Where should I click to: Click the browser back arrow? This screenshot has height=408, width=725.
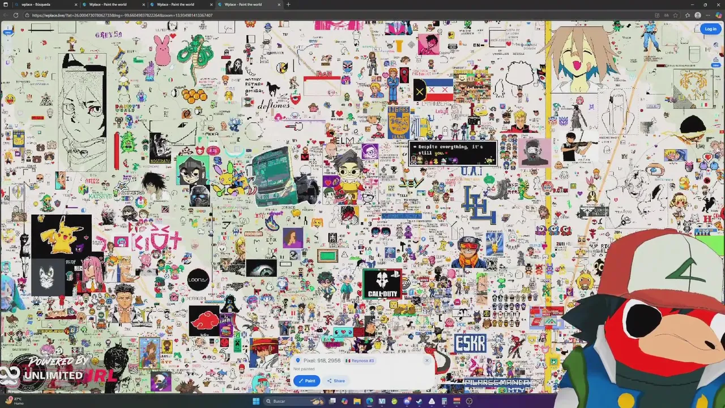[5, 15]
